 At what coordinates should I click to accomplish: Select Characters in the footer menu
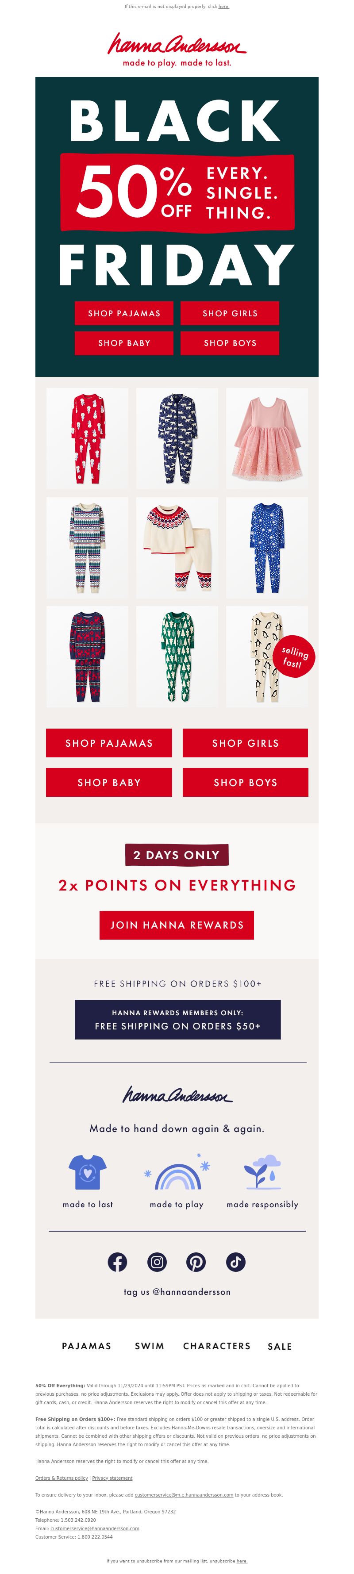(x=217, y=1346)
